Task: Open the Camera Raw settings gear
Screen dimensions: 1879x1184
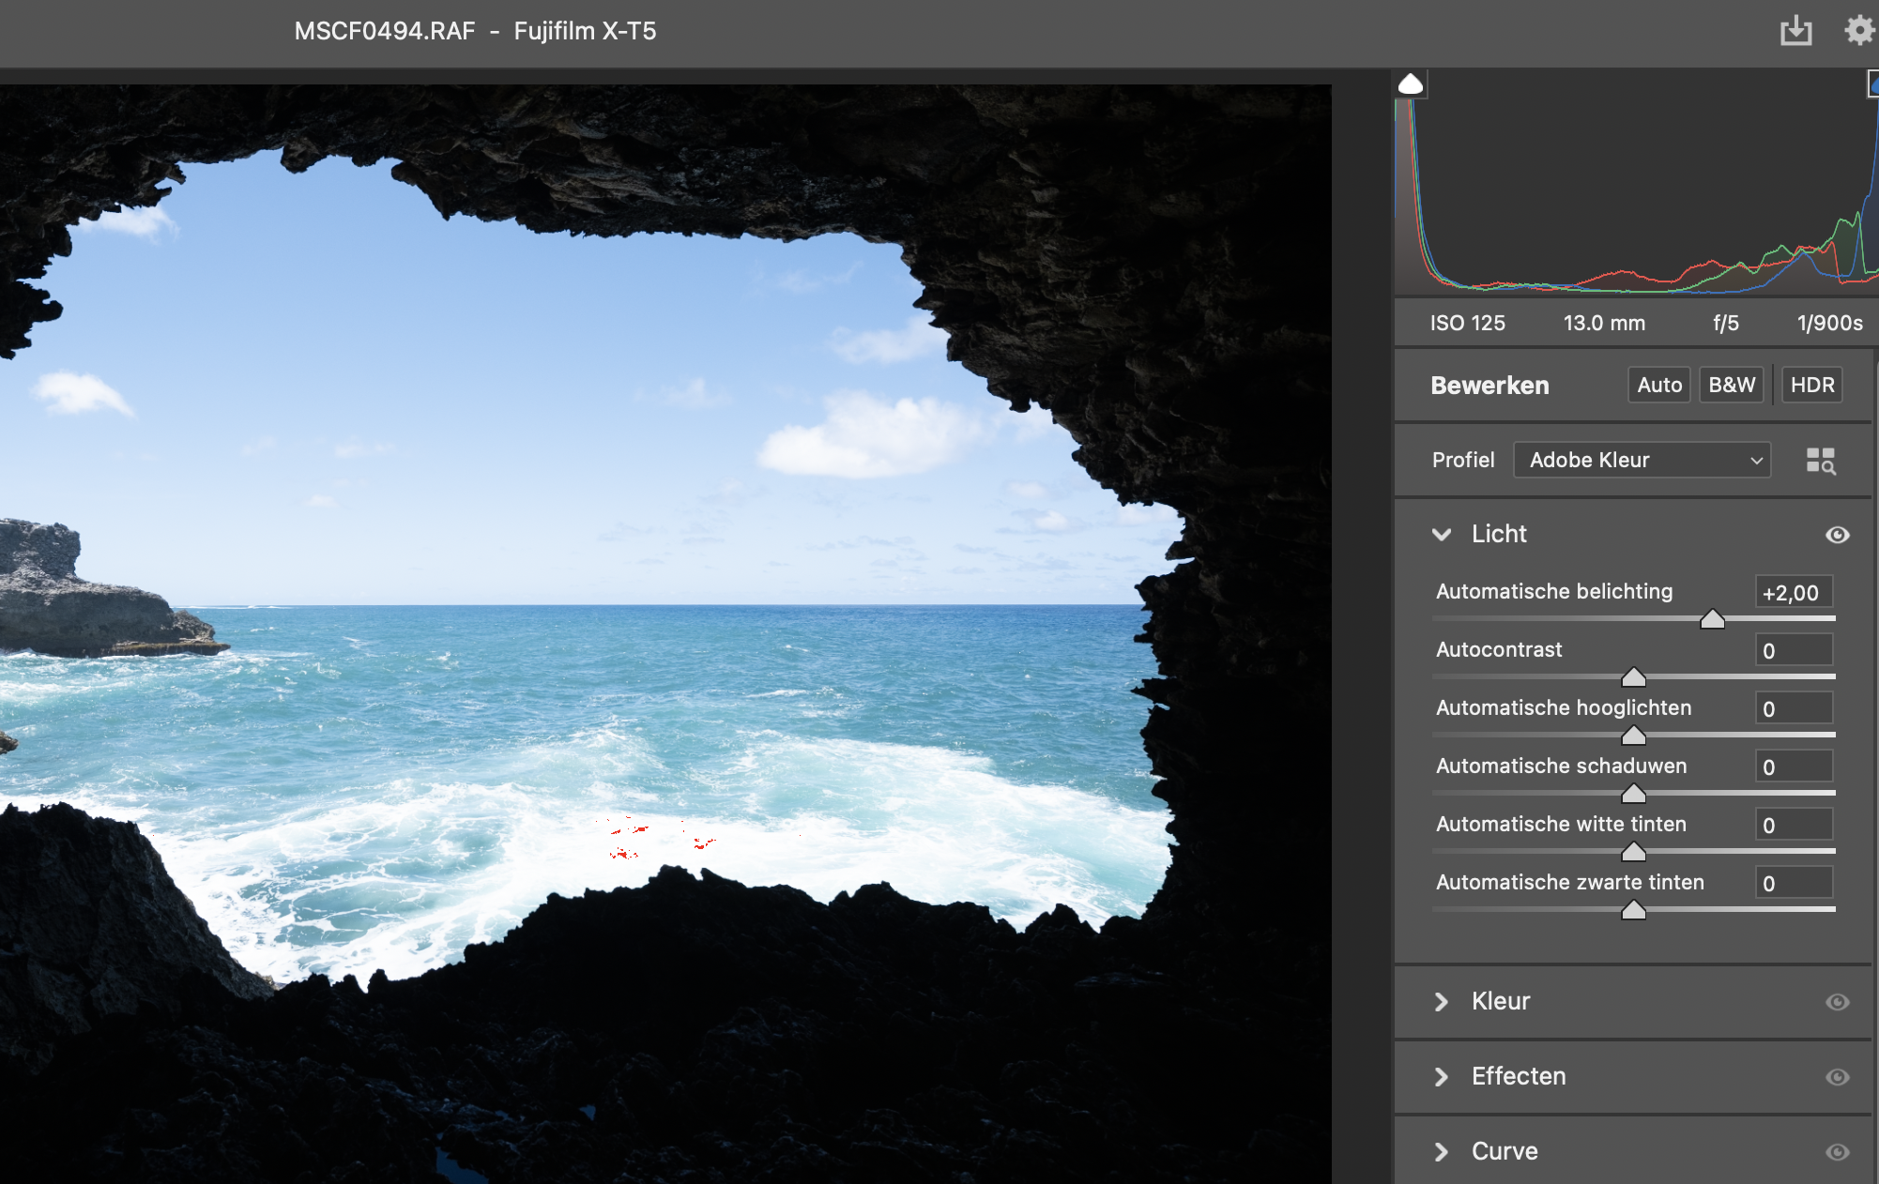Action: click(x=1860, y=31)
